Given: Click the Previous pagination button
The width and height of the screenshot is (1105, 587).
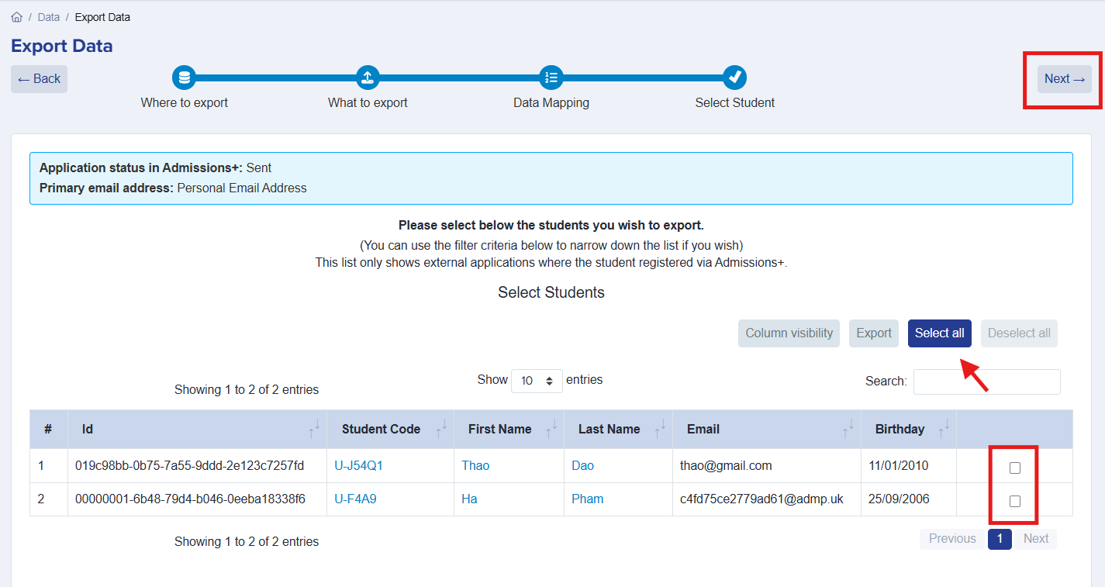Looking at the screenshot, I should pyautogui.click(x=952, y=539).
